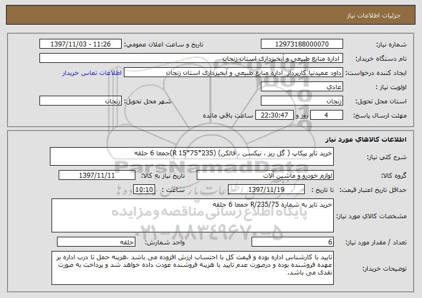The image size is (422, 298).
Task: Open buyer contact information link
Action: 92,73
